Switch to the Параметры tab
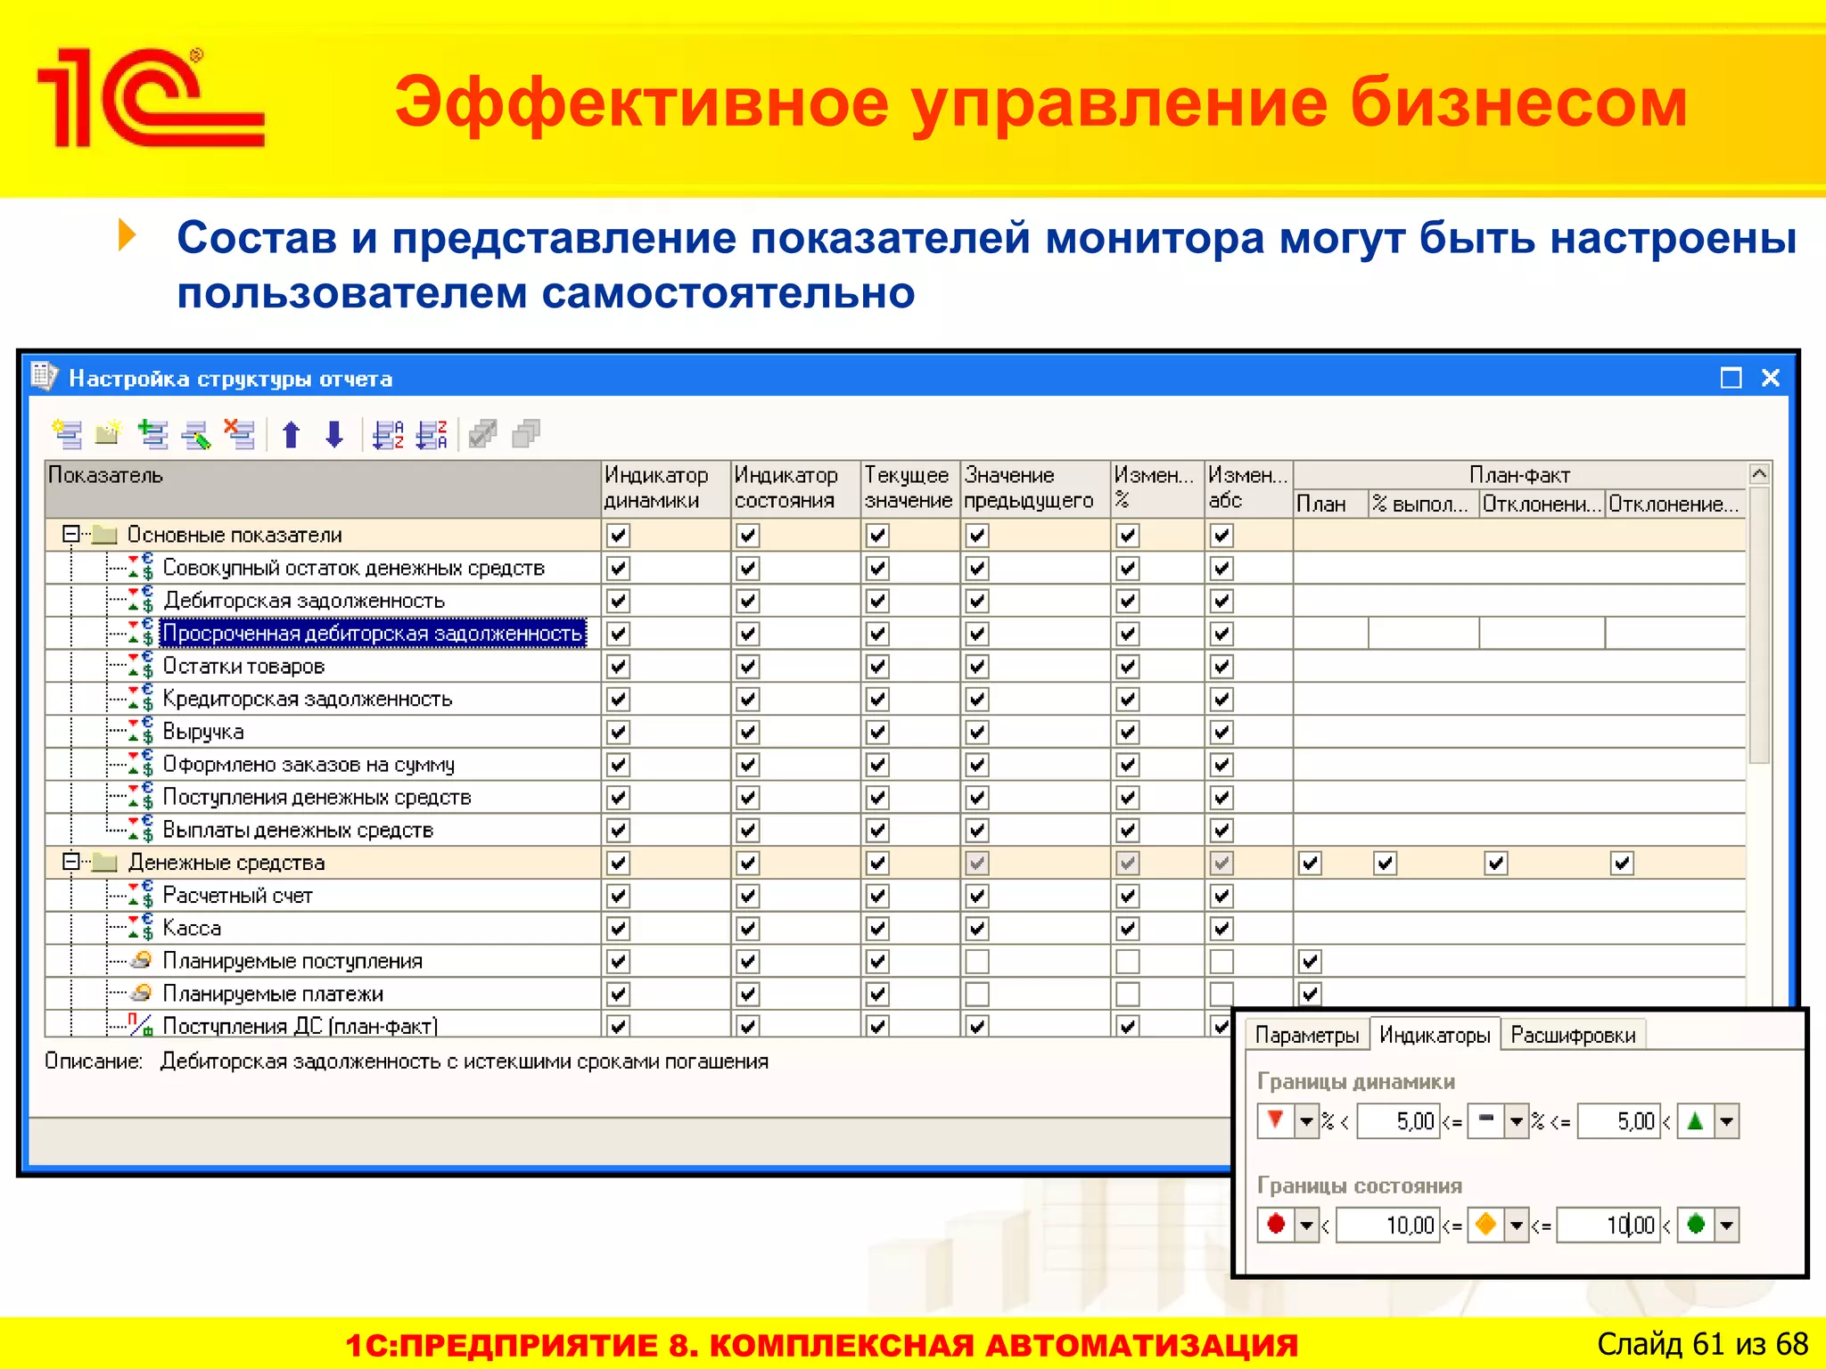 (1306, 1035)
